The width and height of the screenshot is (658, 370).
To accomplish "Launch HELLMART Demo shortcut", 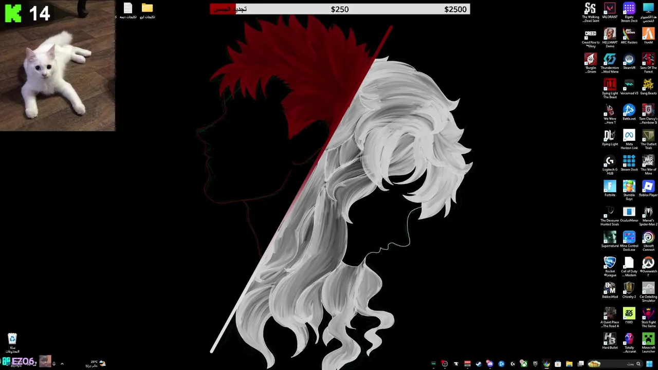I will click(610, 38).
